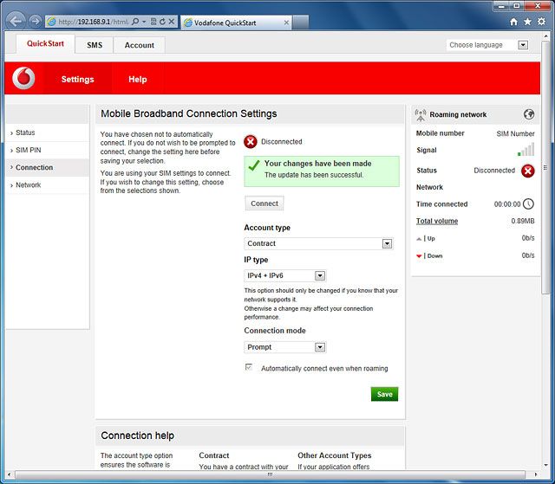Image resolution: width=555 pixels, height=484 pixels.
Task: Open favorites star icon
Action: click(x=528, y=21)
